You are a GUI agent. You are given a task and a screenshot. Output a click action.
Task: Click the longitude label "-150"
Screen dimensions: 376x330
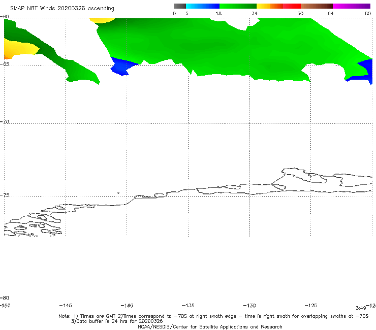(x=5, y=306)
